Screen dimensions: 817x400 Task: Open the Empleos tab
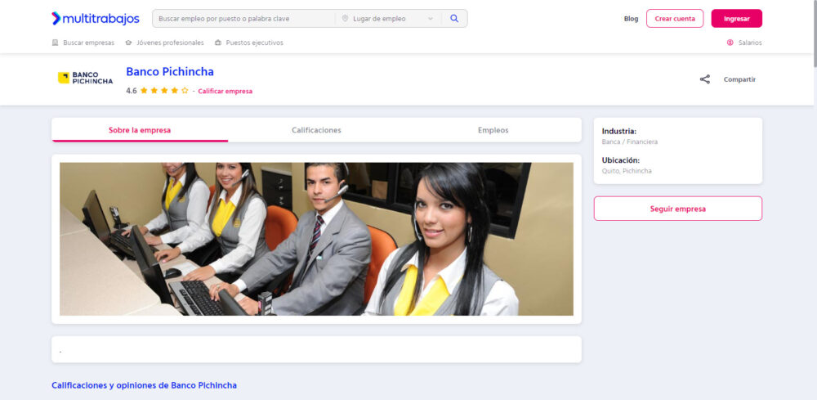click(493, 130)
